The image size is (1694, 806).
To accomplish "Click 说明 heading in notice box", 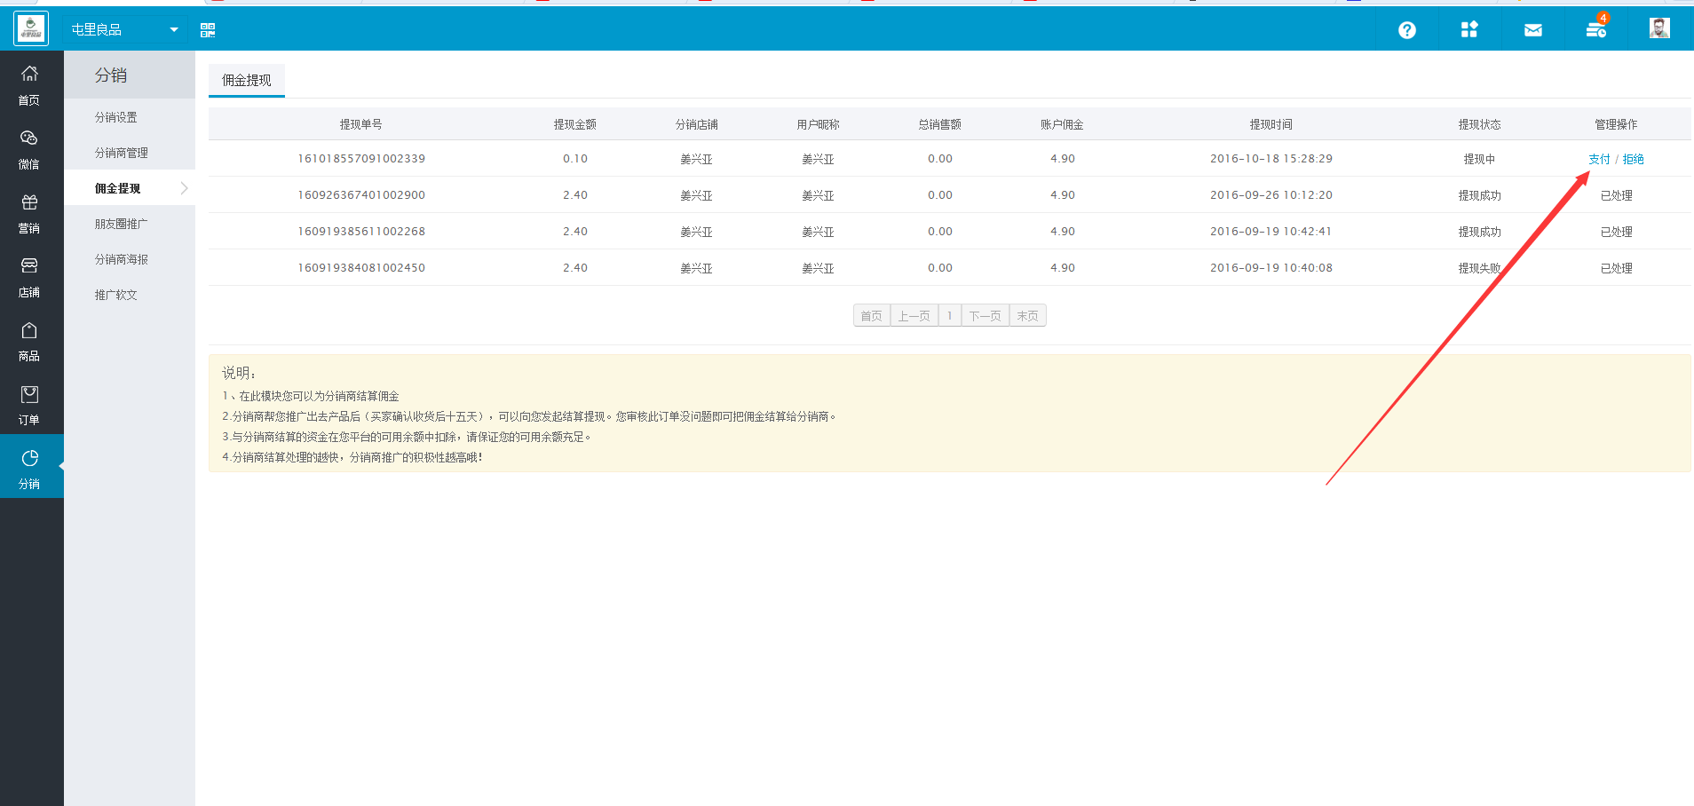I will [x=239, y=374].
